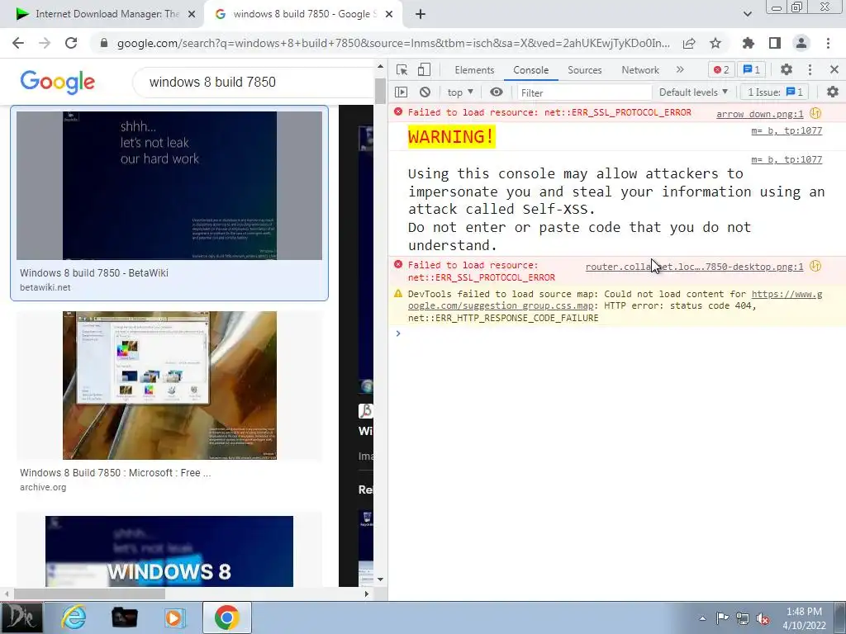Go back with the browser back arrow

[x=18, y=43]
